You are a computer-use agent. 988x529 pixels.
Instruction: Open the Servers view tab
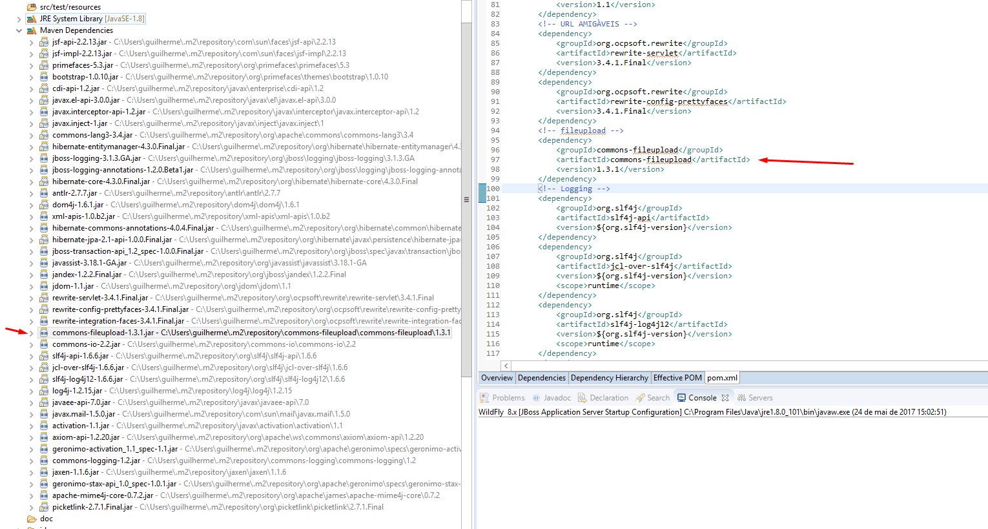[x=755, y=398]
